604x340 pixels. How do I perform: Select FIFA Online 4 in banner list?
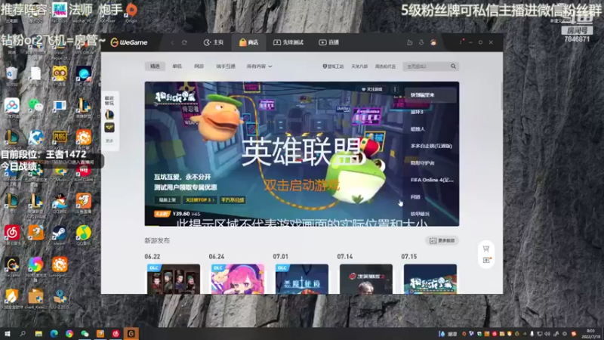point(432,180)
